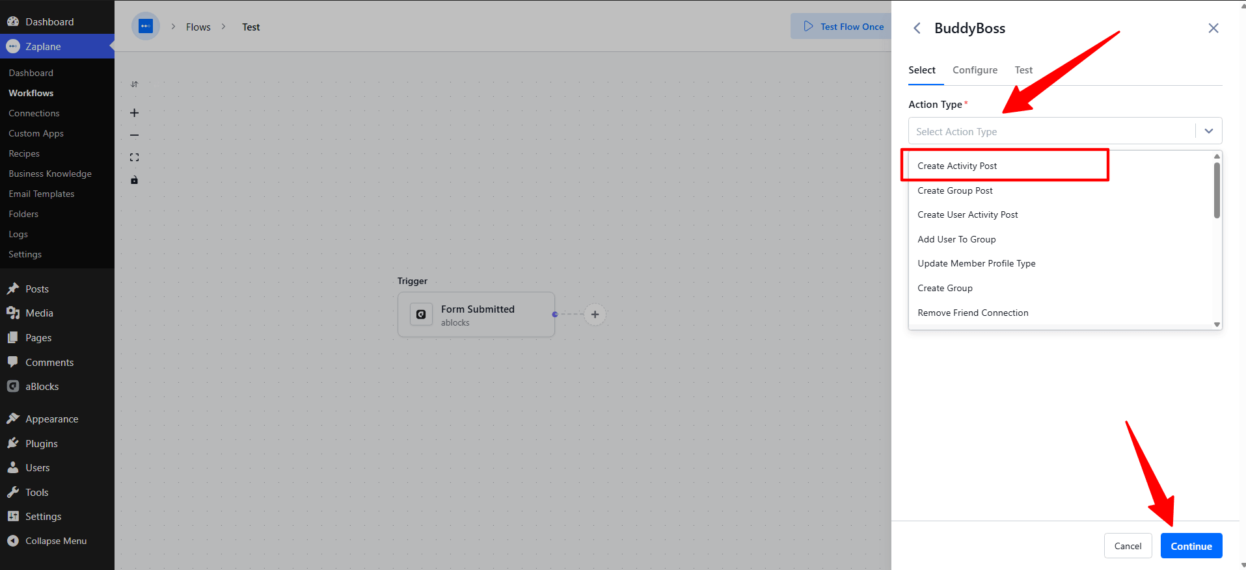Go back from BuddyBoss panel
Screen dimensions: 1246x570
point(917,28)
